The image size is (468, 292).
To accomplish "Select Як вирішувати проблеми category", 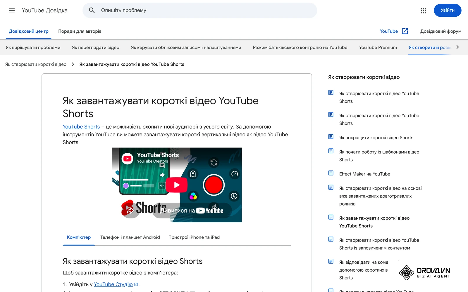I will tap(33, 47).
